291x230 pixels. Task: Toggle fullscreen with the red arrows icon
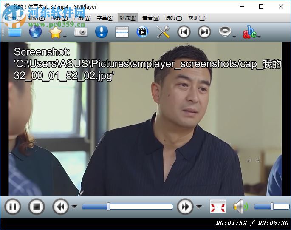point(218,207)
